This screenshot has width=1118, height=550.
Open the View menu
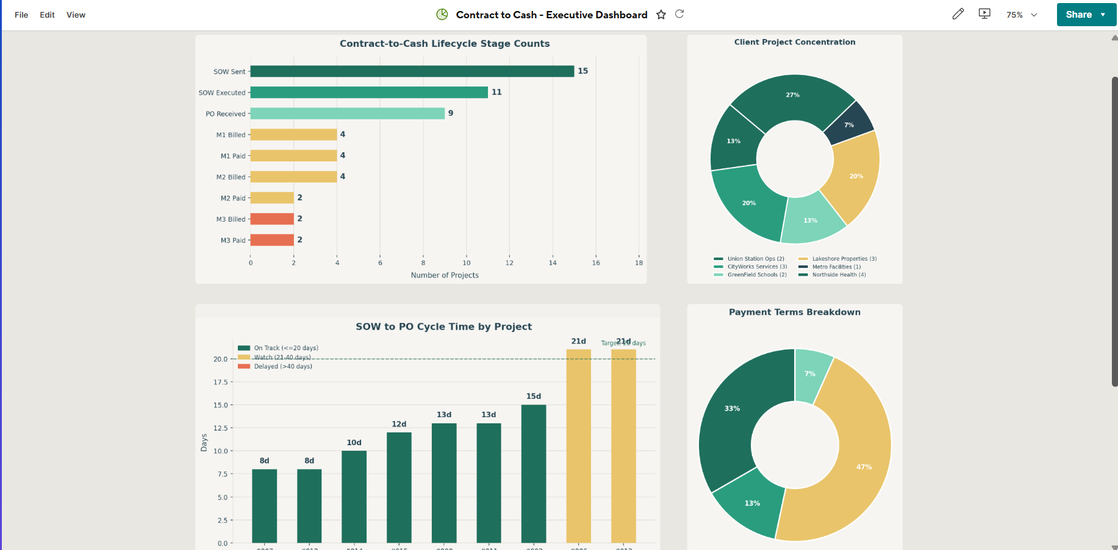tap(76, 15)
